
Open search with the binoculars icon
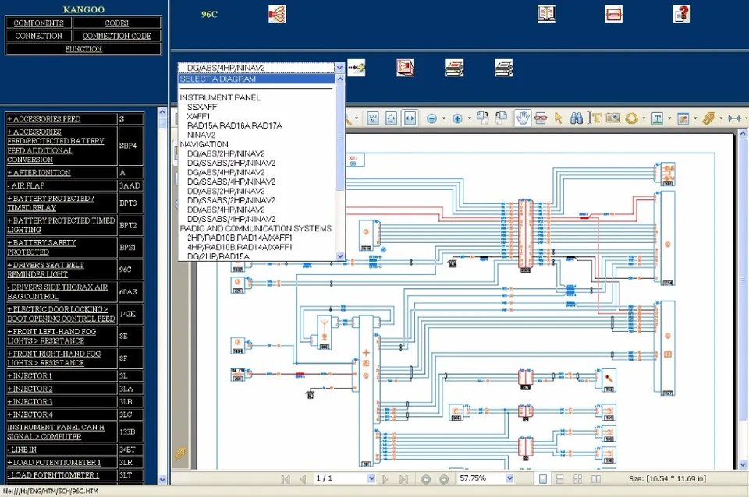pos(576,118)
